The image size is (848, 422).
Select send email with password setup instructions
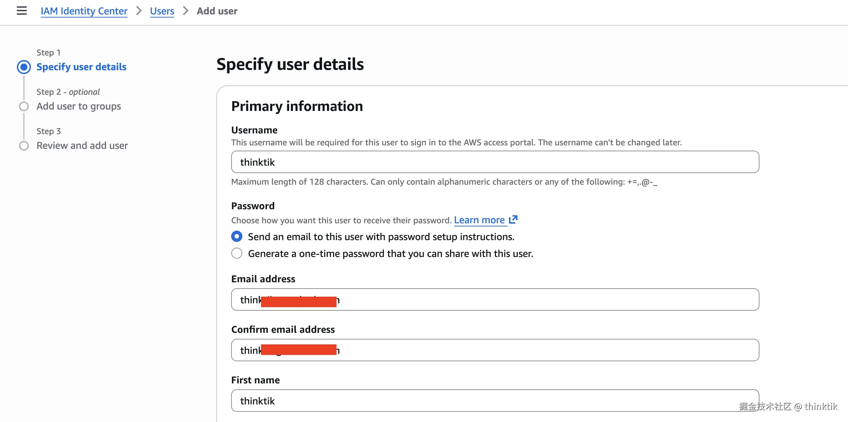[x=237, y=237]
